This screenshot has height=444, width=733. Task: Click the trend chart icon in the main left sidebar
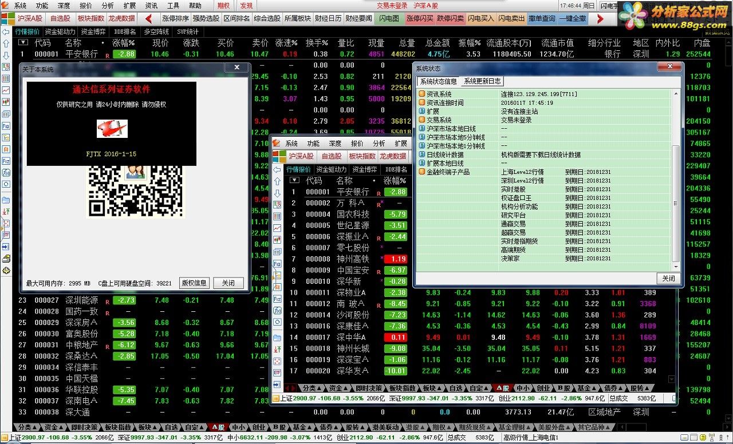(6, 90)
